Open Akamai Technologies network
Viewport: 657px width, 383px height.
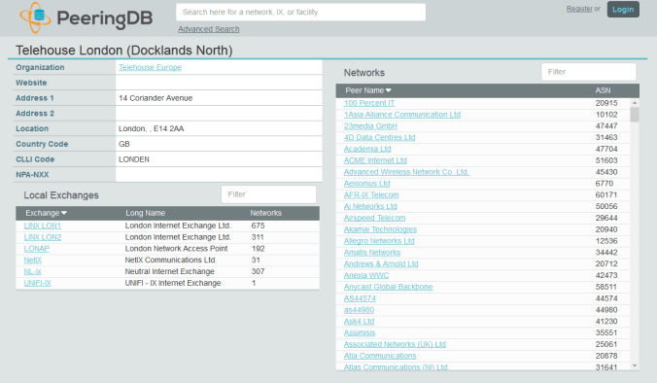380,229
